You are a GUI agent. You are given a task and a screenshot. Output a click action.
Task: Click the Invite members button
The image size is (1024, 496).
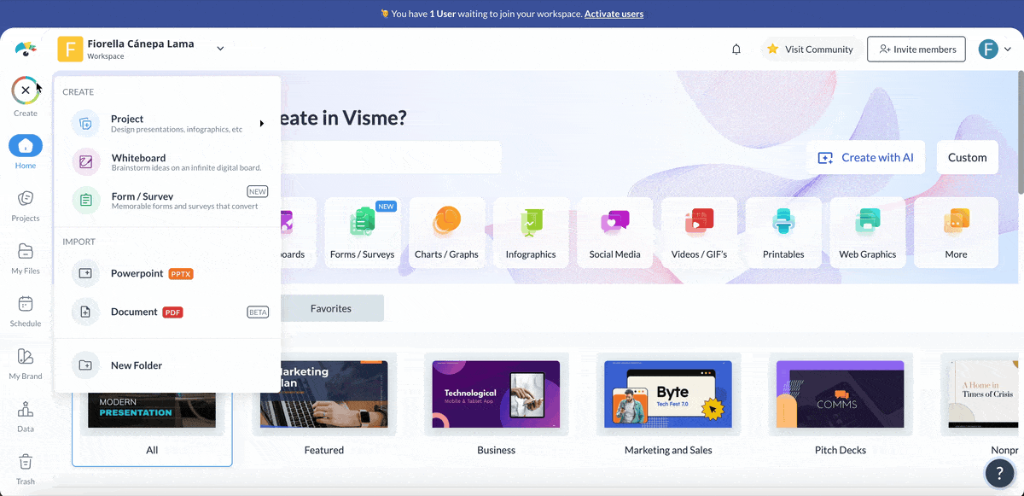click(x=916, y=50)
